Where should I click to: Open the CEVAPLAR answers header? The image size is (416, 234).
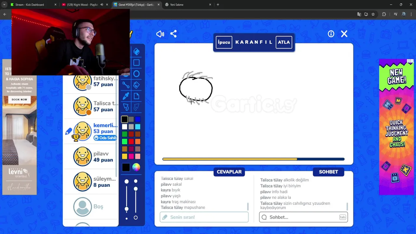(229, 172)
